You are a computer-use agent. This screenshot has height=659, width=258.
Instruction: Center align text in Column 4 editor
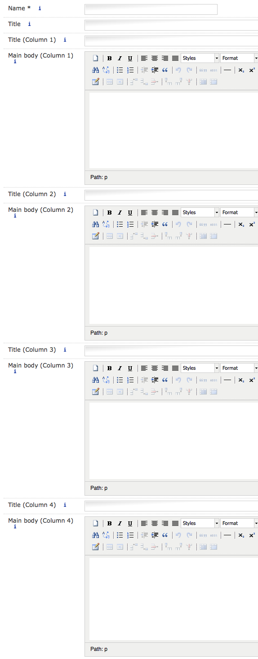[x=155, y=523]
